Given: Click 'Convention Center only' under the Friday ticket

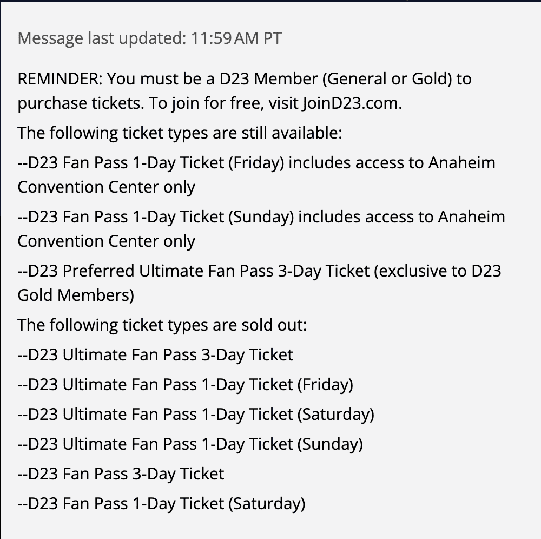Looking at the screenshot, I should [x=106, y=187].
